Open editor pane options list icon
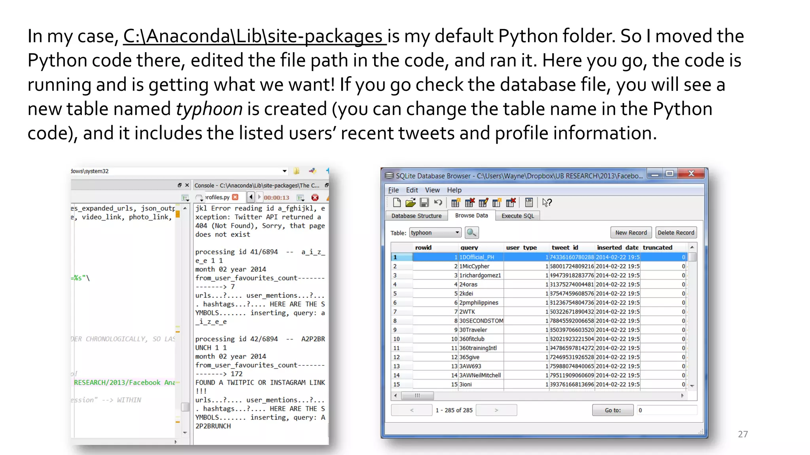The image size is (810, 455). pos(185,197)
